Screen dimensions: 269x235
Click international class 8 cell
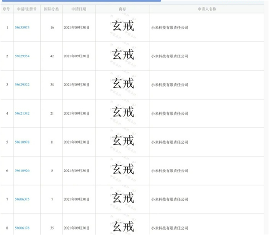[x=52, y=171]
